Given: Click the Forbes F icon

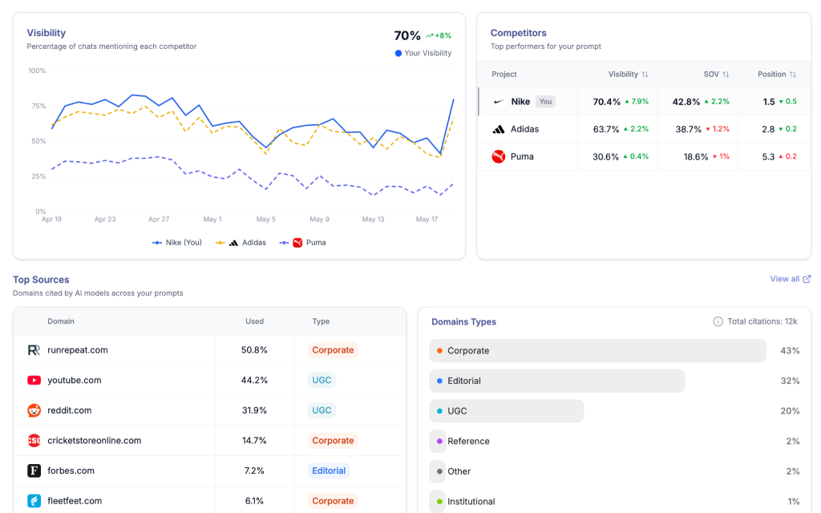Looking at the screenshot, I should pos(34,471).
